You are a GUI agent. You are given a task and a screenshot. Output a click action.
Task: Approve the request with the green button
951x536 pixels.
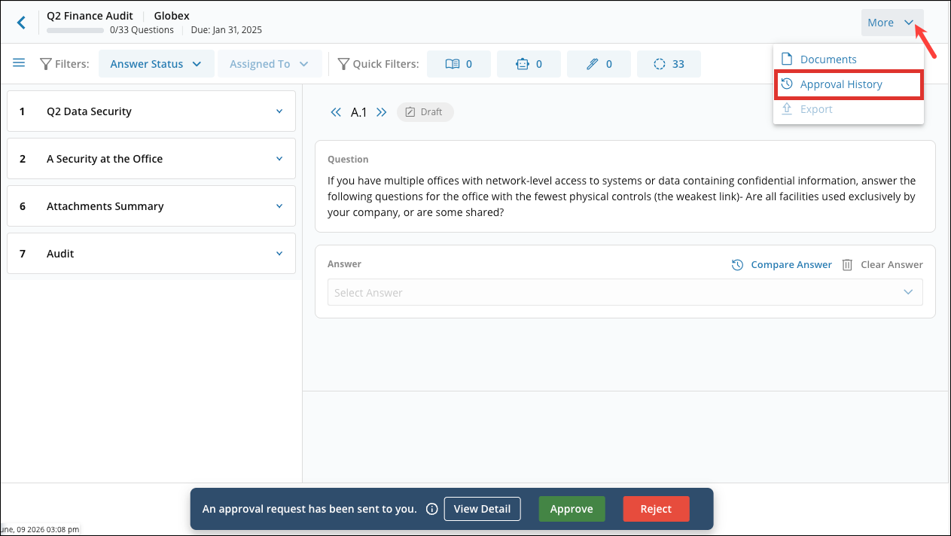(572, 509)
